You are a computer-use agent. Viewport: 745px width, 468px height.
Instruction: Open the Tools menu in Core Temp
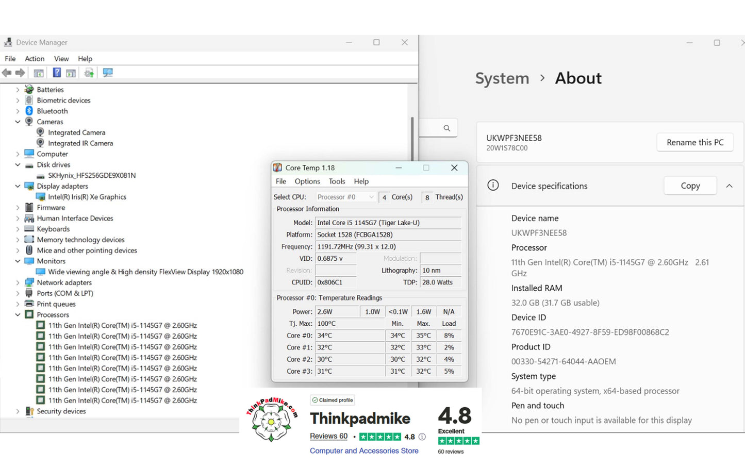(337, 181)
